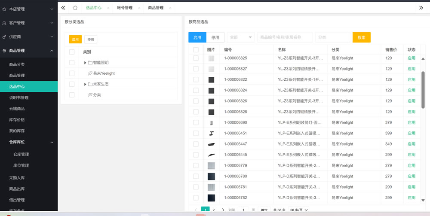
Task: Click the star icon beside 本店管理
Action: click(x=4, y=9)
